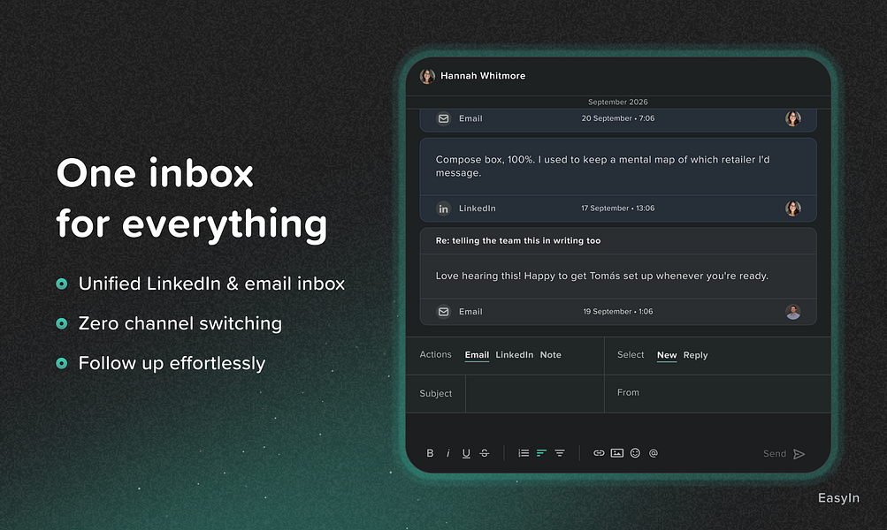Click the "Unified LinkedIn & email inbox" text
Screen dimensions: 887x530
[x=211, y=284]
